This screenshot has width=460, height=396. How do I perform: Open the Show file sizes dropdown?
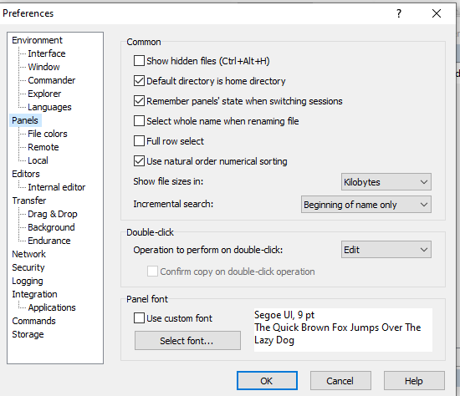[386, 182]
